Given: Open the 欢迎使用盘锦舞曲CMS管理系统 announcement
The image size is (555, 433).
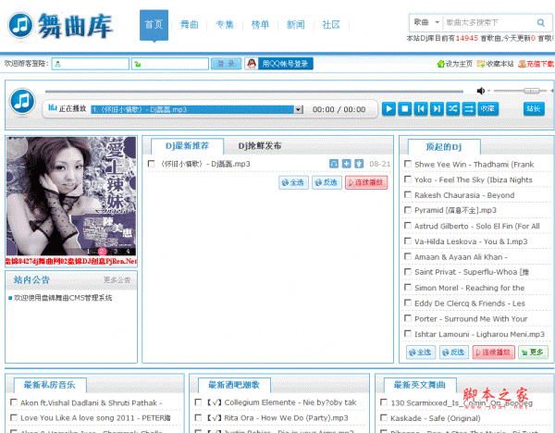Looking at the screenshot, I should [63, 298].
